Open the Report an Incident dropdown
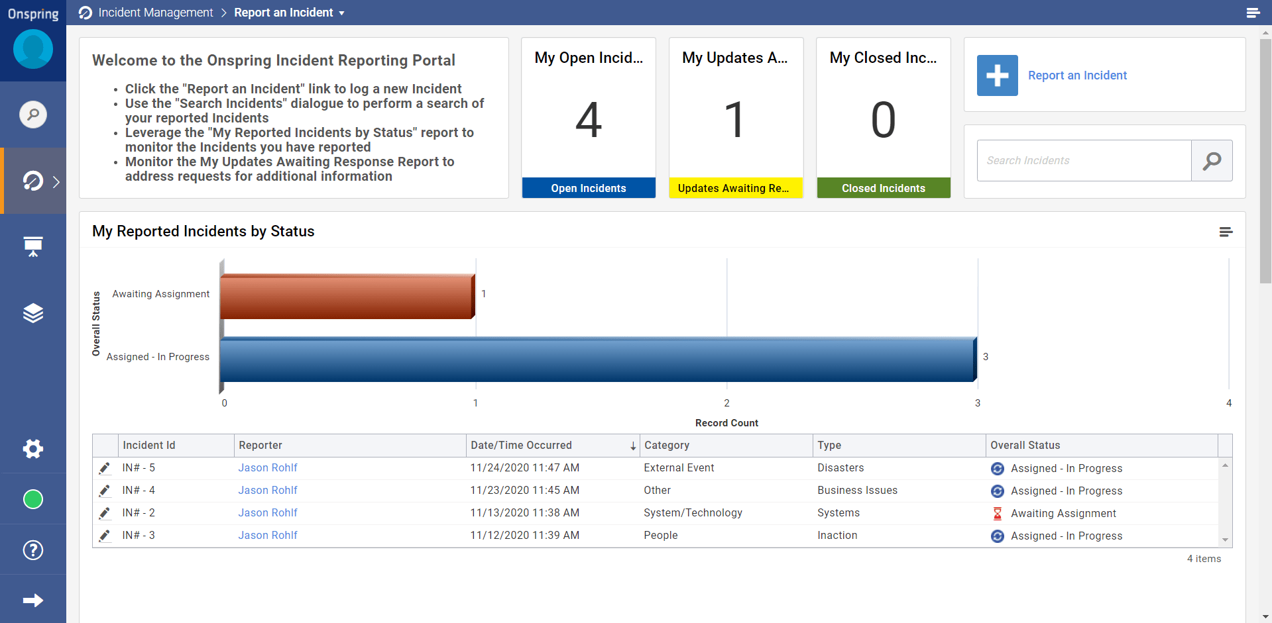Image resolution: width=1272 pixels, height=623 pixels. 290,13
